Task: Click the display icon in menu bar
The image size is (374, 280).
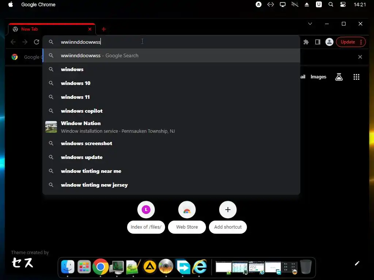Action: pyautogui.click(x=283, y=4)
